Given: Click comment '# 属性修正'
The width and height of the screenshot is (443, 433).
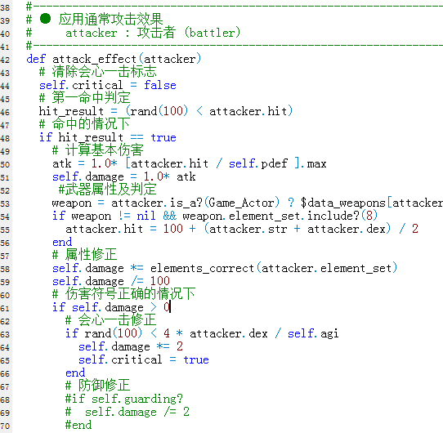Looking at the screenshot, I should point(85,255).
